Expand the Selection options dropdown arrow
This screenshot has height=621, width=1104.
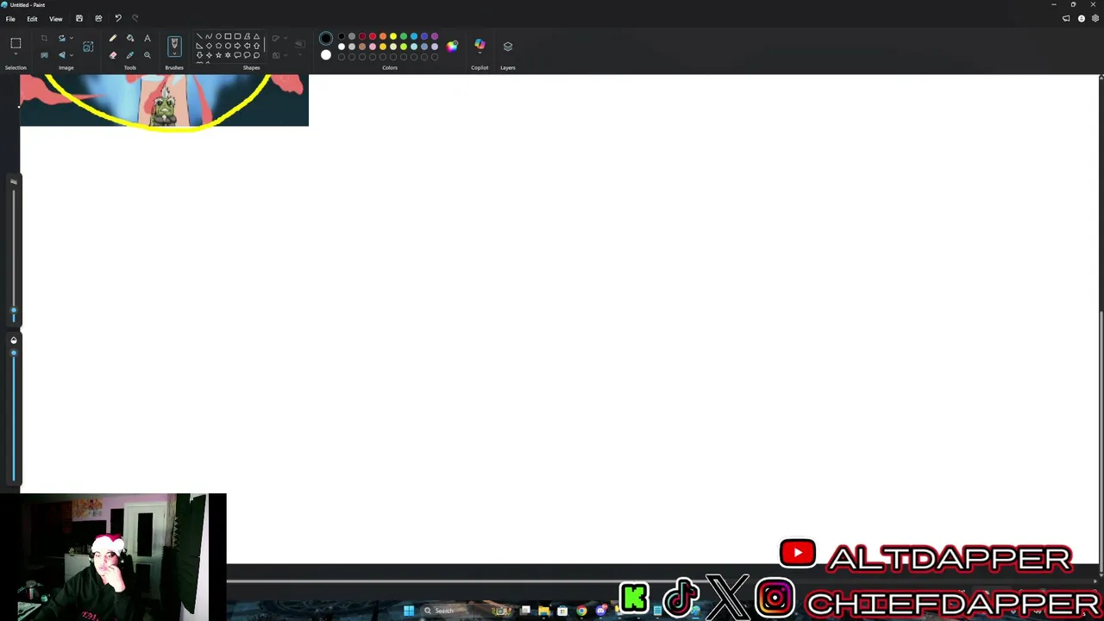pyautogui.click(x=16, y=55)
